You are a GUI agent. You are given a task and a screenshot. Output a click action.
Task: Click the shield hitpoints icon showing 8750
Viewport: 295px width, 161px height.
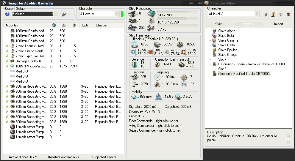135,44
